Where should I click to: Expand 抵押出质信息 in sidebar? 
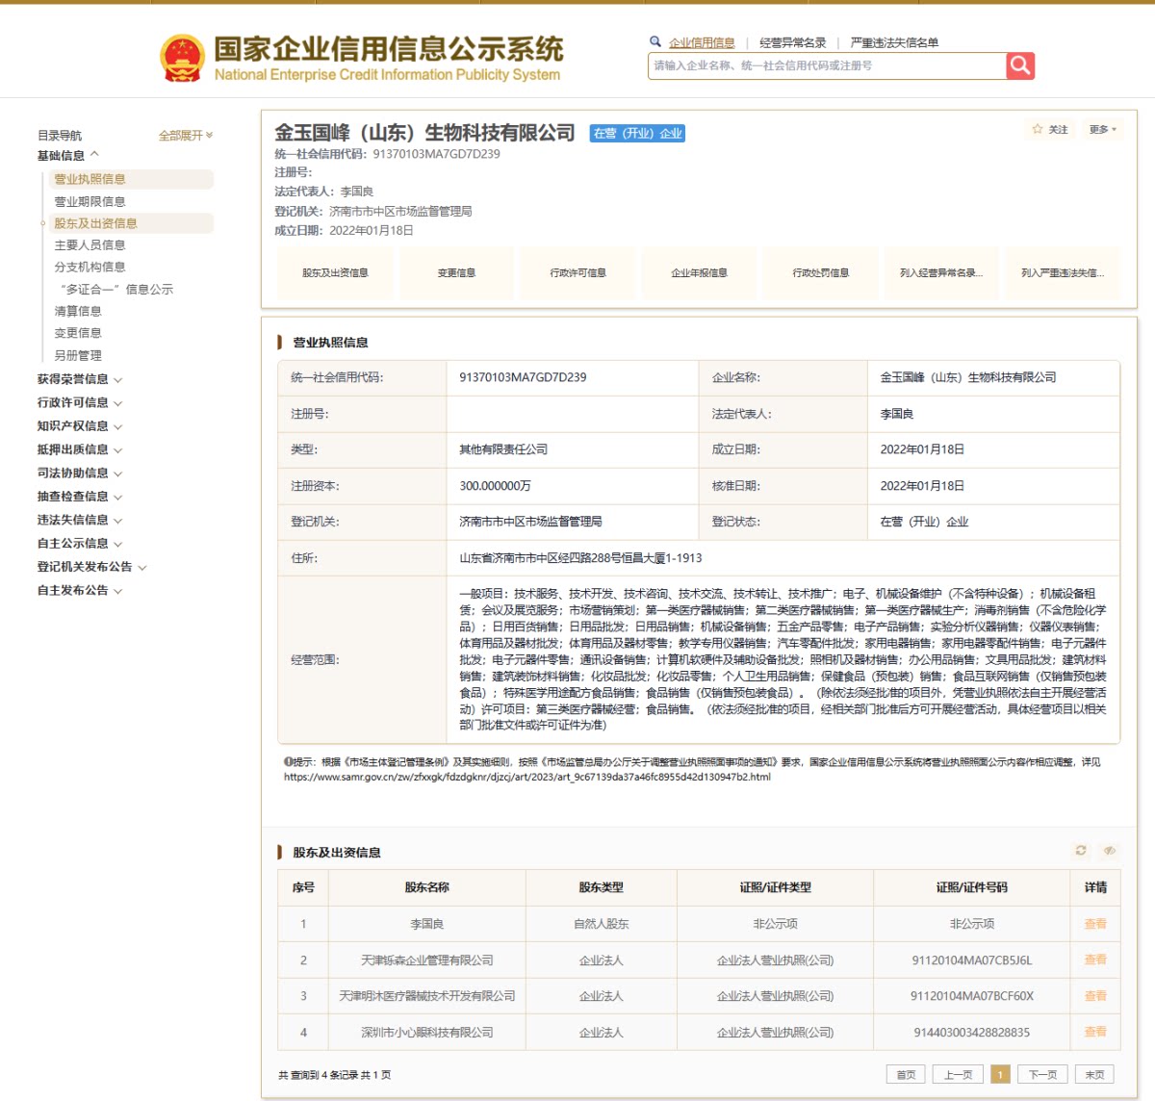tap(80, 449)
